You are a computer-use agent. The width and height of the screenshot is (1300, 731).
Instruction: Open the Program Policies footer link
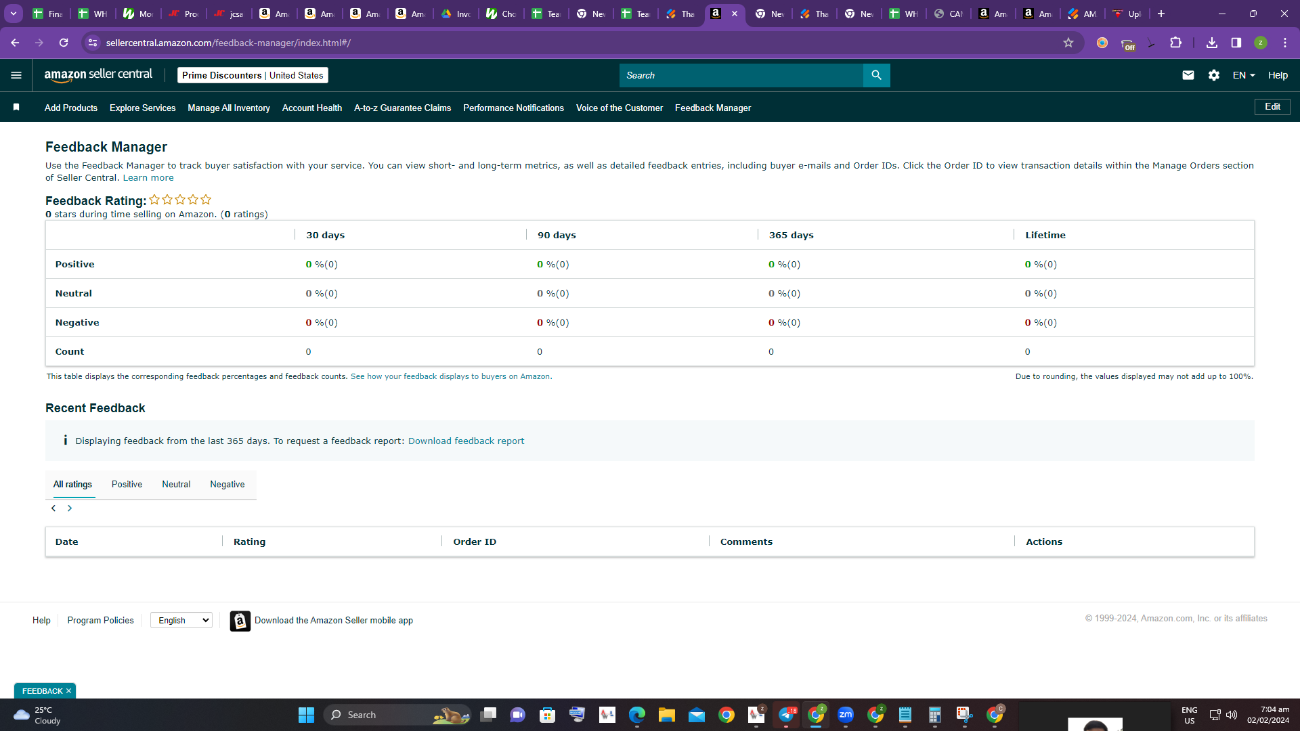(x=100, y=620)
